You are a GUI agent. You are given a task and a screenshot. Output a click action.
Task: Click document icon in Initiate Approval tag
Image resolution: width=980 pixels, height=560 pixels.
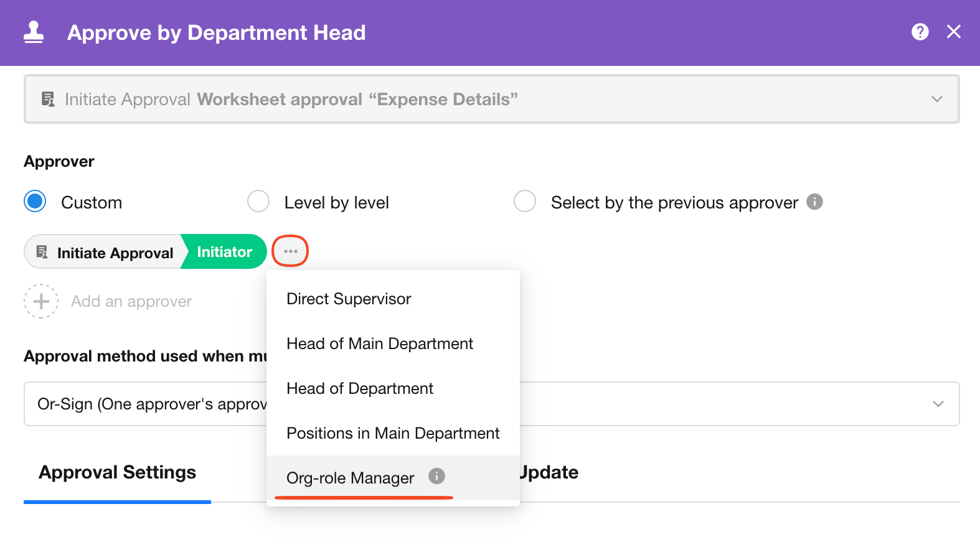tap(42, 252)
